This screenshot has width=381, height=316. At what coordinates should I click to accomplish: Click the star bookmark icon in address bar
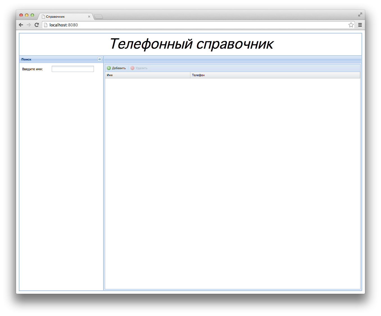click(x=351, y=25)
